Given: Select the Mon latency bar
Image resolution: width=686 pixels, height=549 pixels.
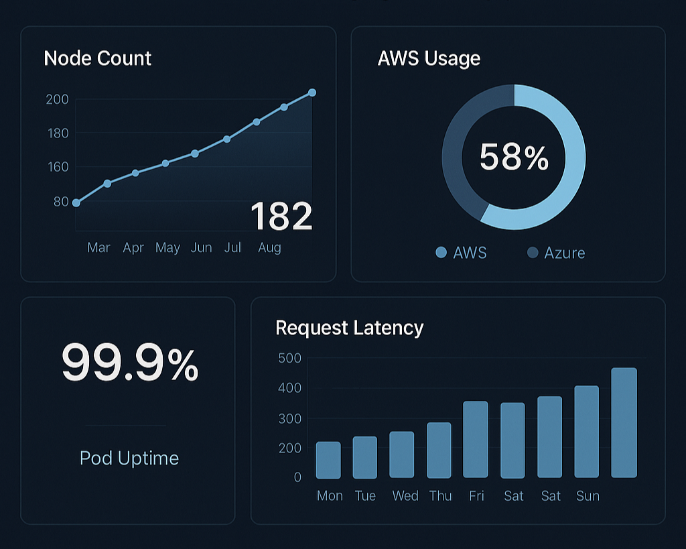Looking at the screenshot, I should pyautogui.click(x=328, y=460).
